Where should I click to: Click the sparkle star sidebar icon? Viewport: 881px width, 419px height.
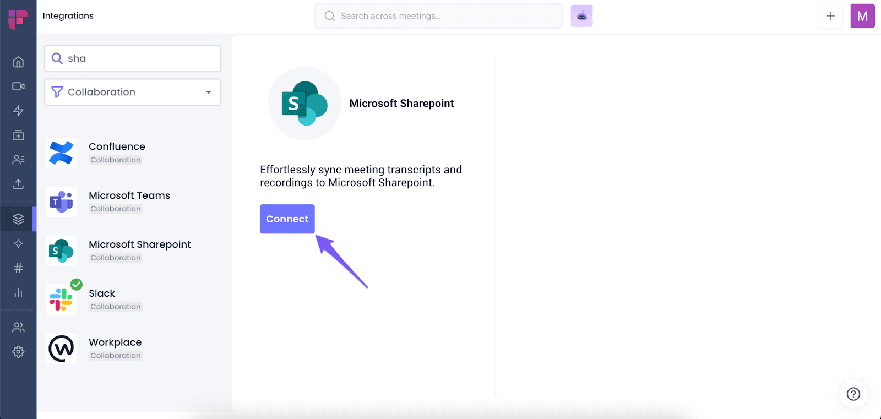18,243
